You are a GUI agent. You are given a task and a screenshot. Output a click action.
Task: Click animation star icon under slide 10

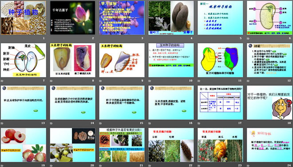pos(150,81)
